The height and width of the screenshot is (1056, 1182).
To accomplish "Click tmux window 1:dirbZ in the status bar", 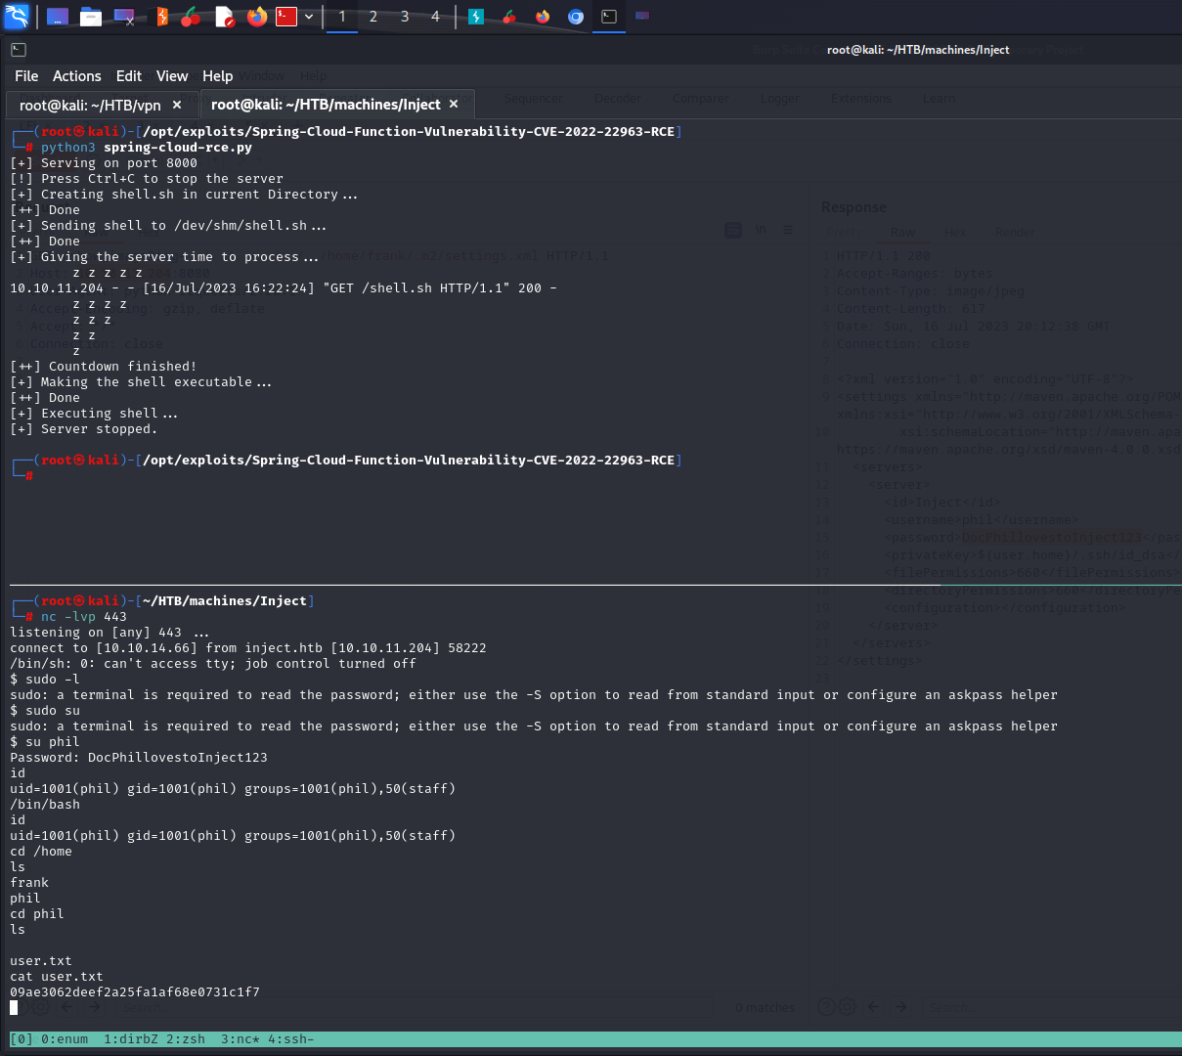I will (131, 1039).
